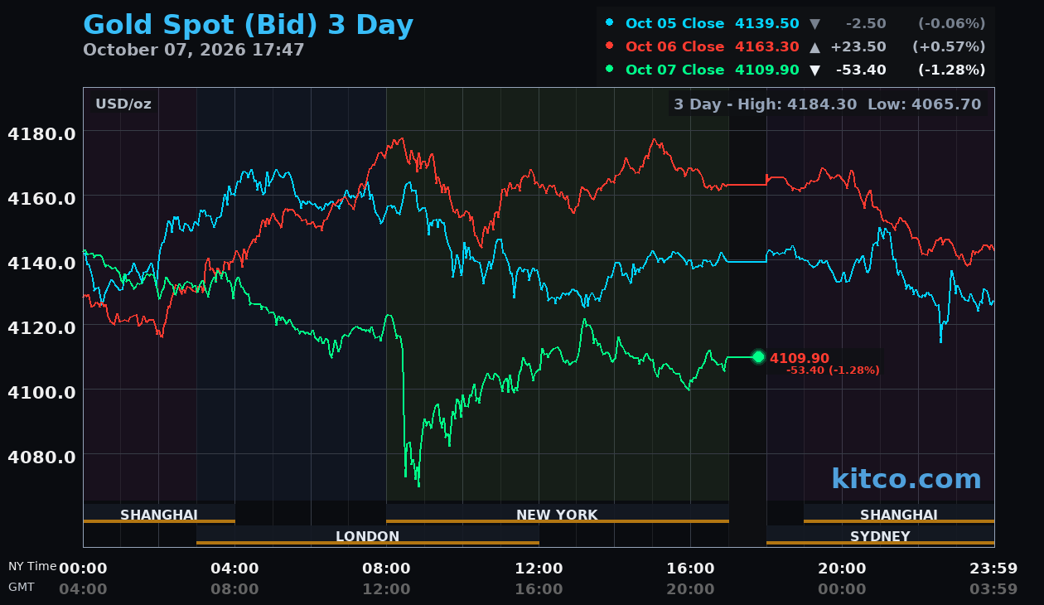Click the 4163.30 close price
Screen dimensions: 1044x605
click(767, 46)
